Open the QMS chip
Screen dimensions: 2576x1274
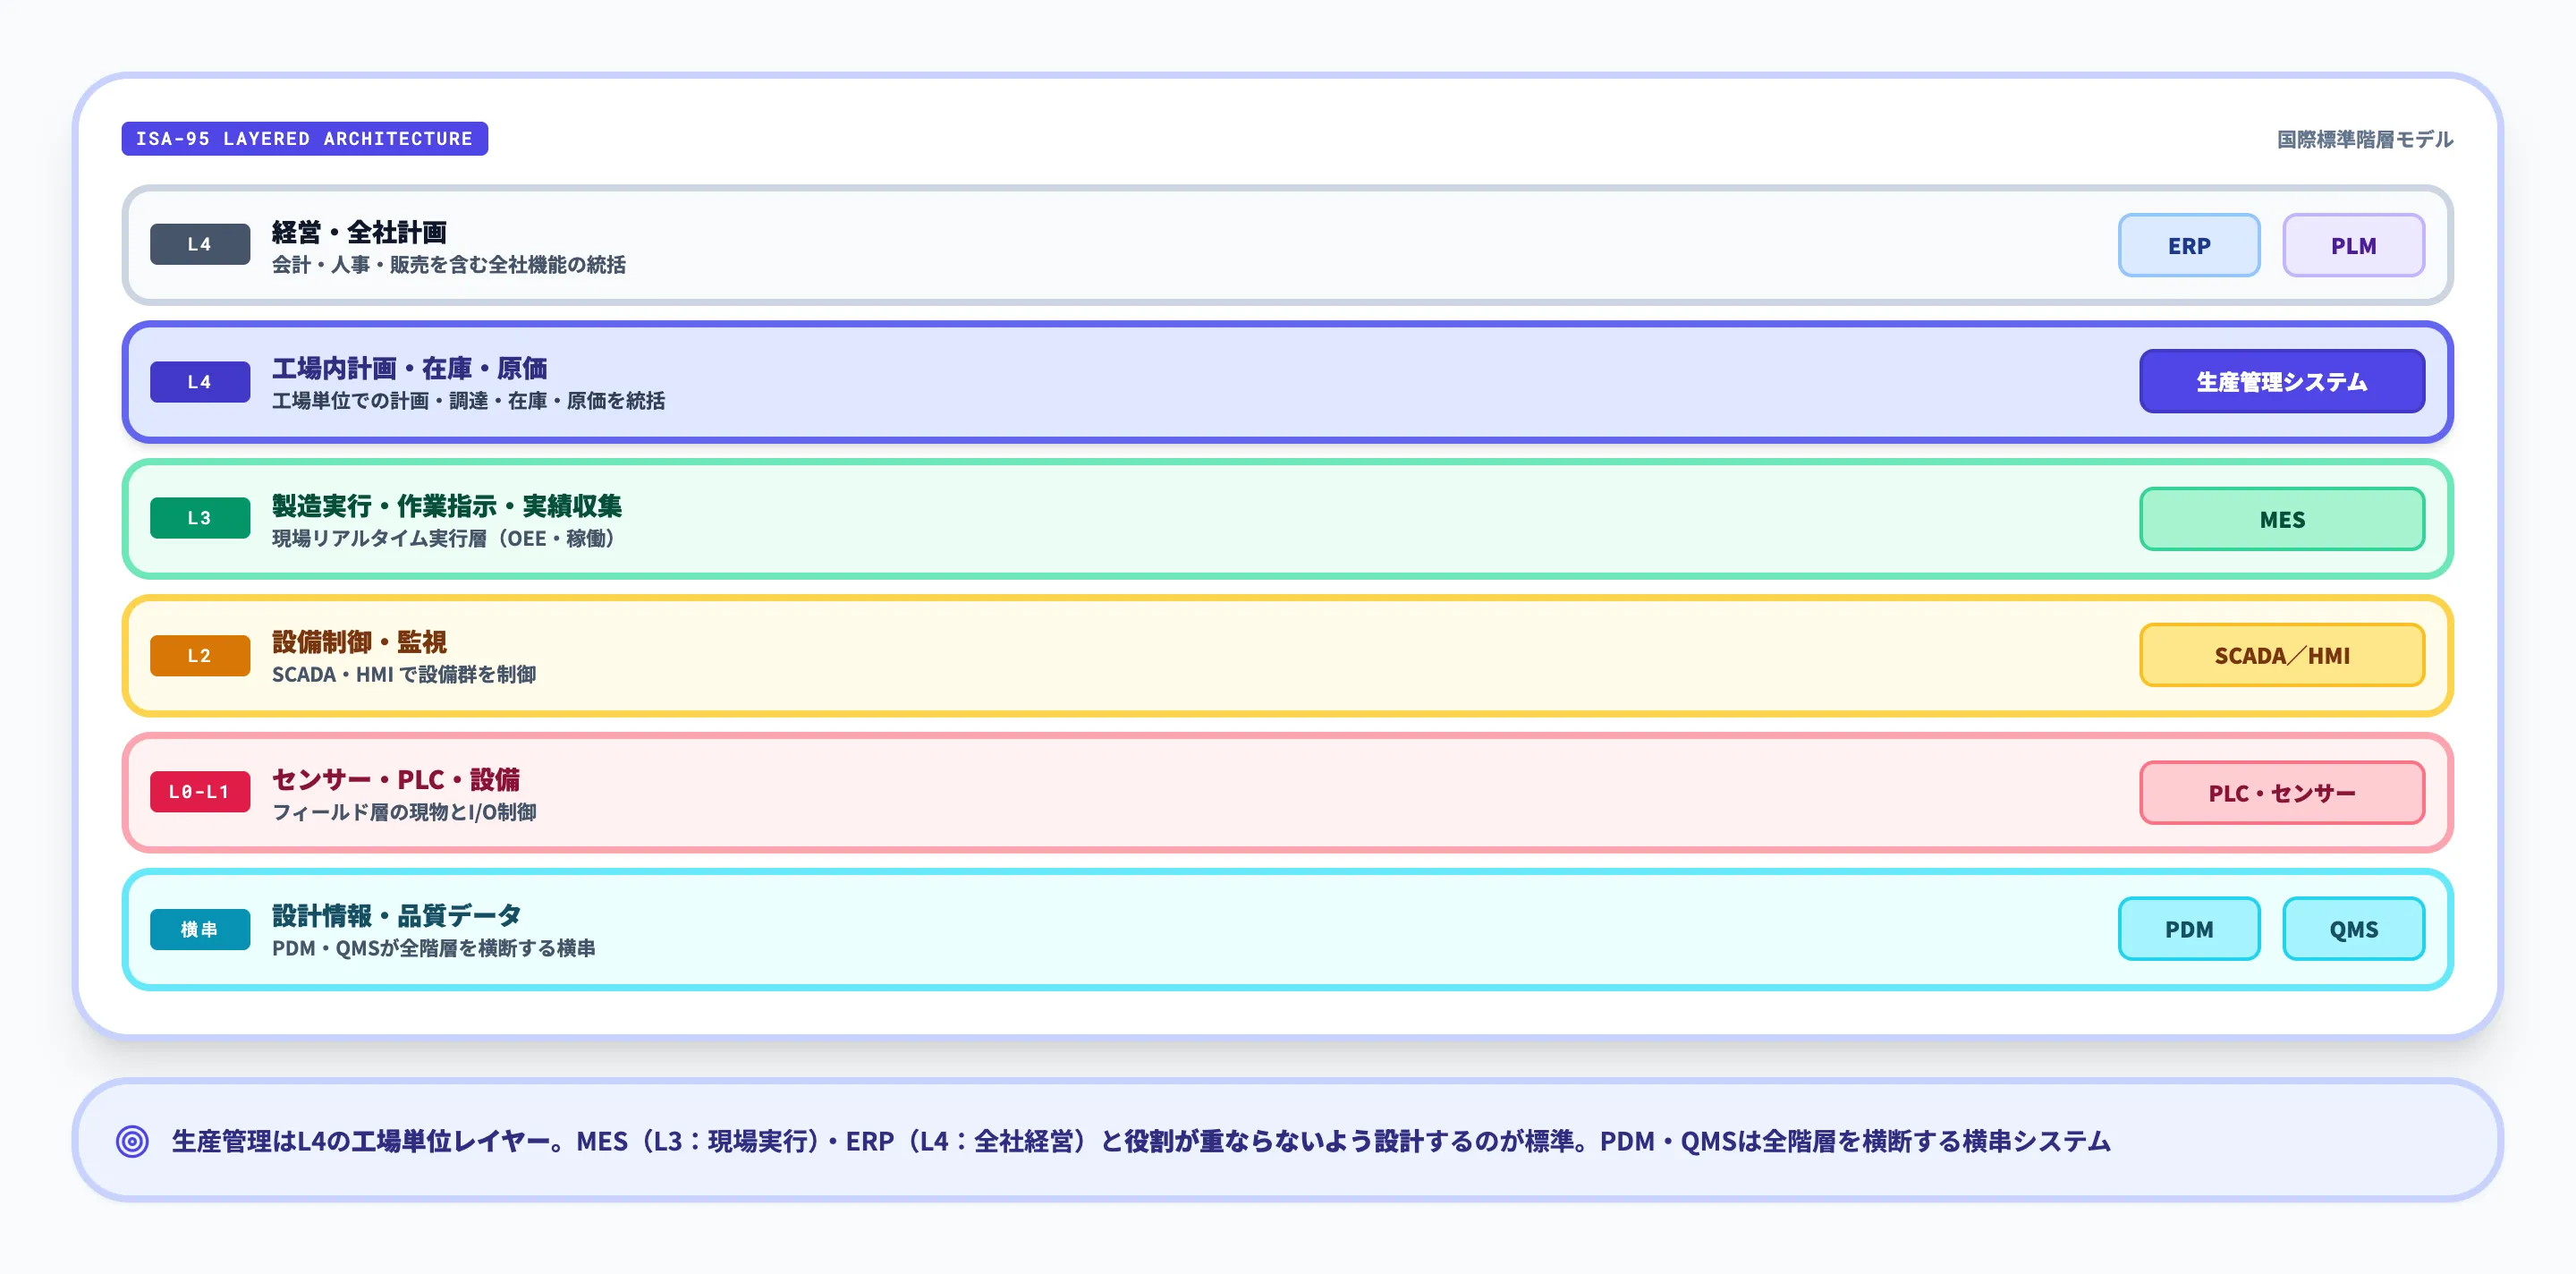tap(2352, 929)
